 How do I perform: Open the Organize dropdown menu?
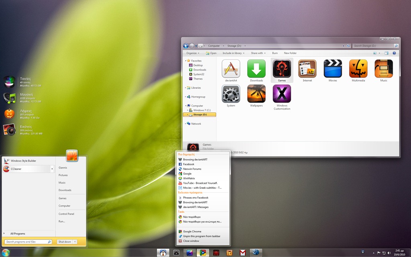pyautogui.click(x=193, y=53)
